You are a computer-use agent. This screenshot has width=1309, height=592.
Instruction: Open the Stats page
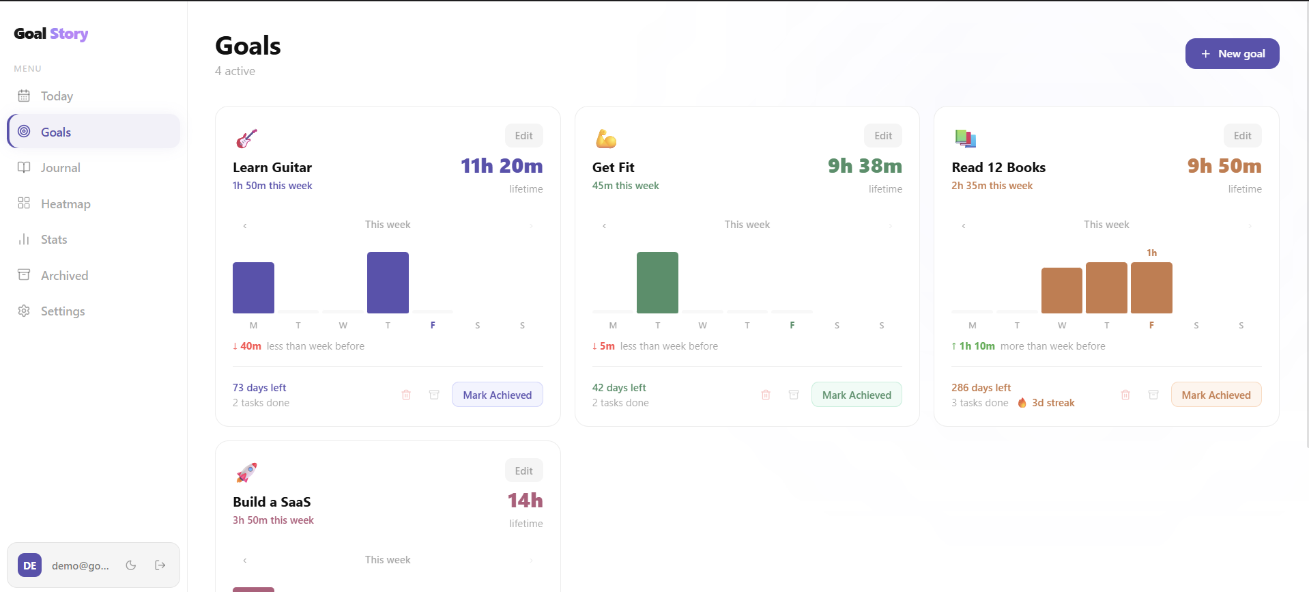tap(93, 240)
